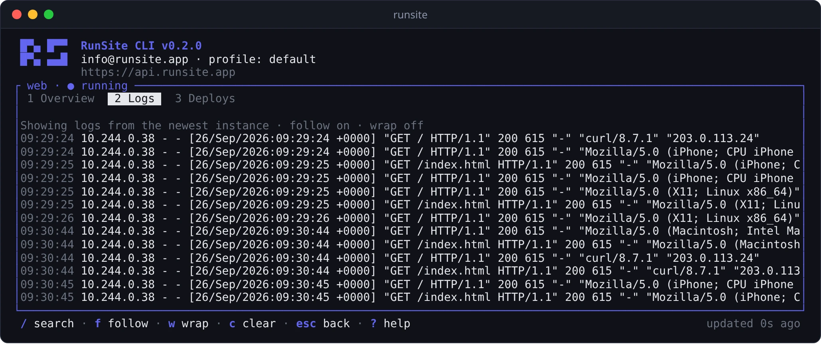This screenshot has height=344, width=821.
Task: Select the 09:30:44 curl /index.html log line
Action: (x=410, y=271)
